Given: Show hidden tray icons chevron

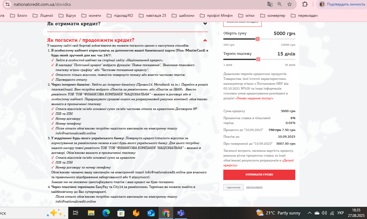Looking at the screenshot, I should pyautogui.click(x=309, y=213).
